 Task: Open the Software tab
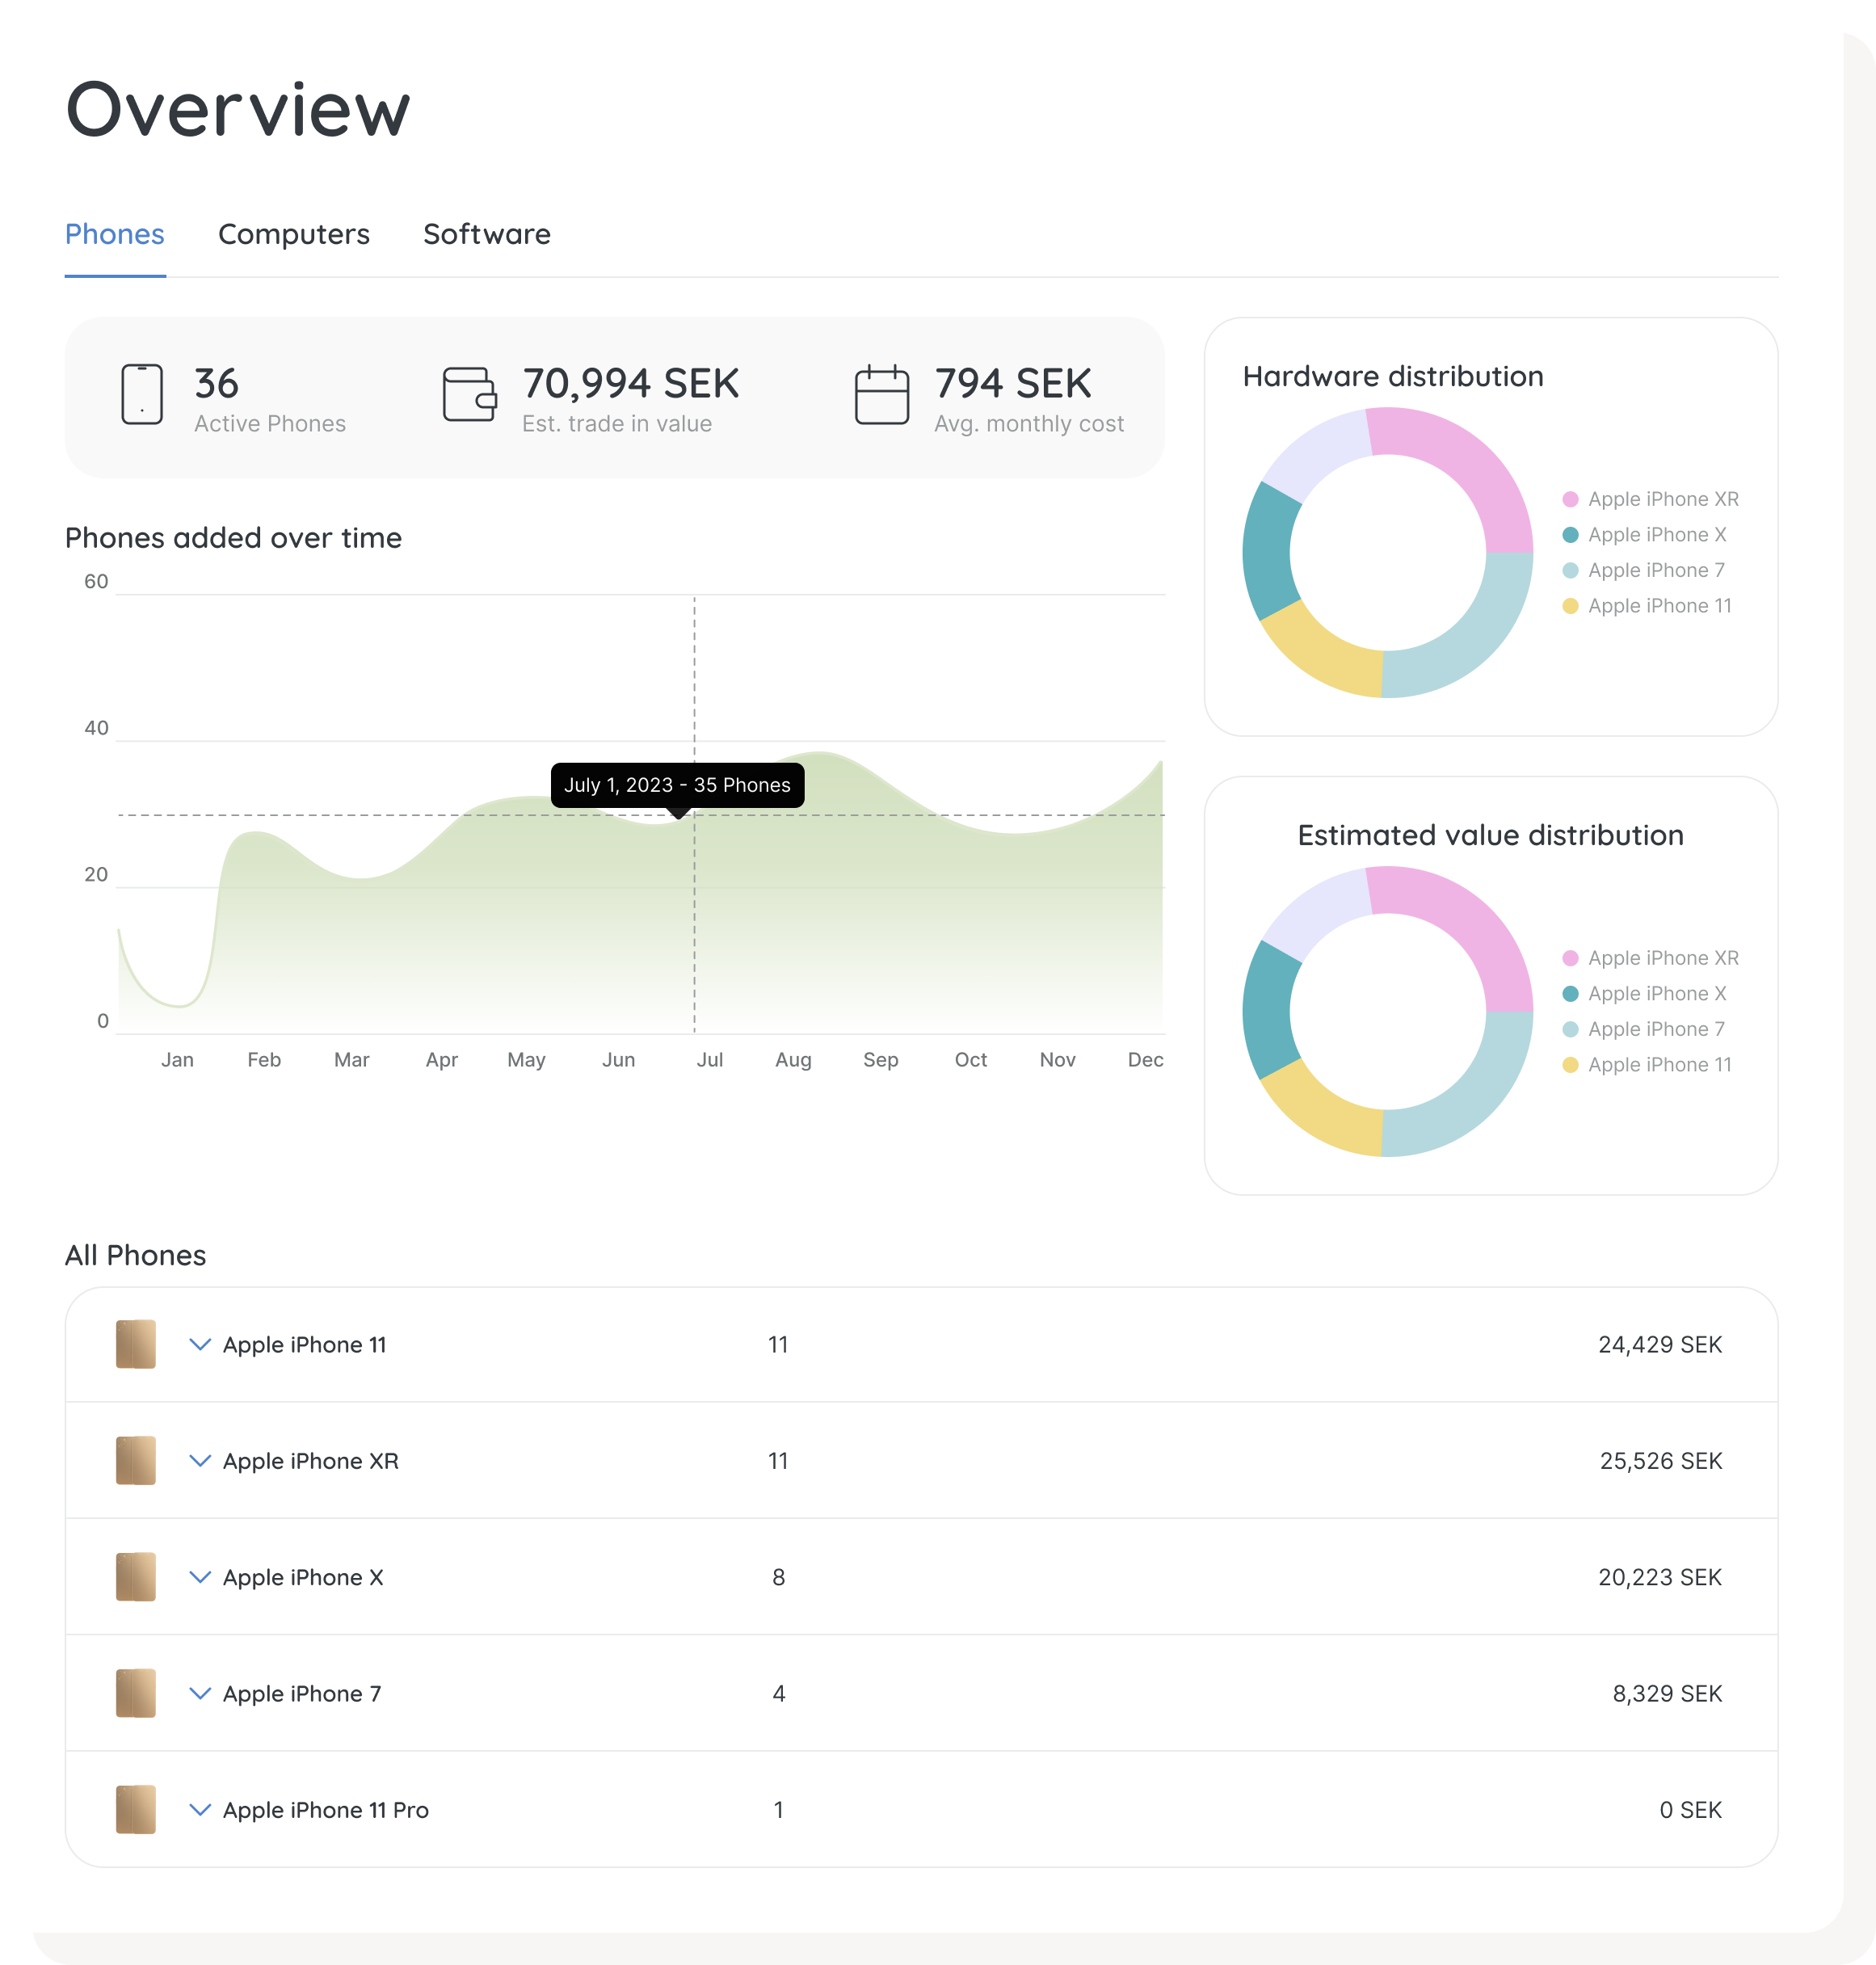click(487, 234)
